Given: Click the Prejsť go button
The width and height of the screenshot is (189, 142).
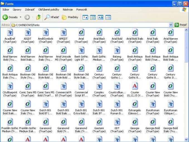Looking at the screenshot, I should pyautogui.click(x=181, y=25).
